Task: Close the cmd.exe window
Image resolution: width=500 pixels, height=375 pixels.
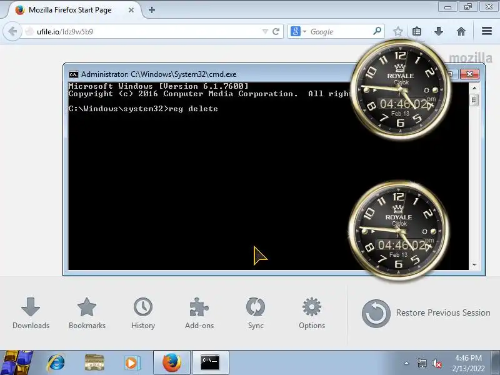Action: (x=469, y=74)
